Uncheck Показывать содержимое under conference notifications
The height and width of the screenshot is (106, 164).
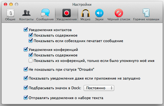click(x=31, y=55)
